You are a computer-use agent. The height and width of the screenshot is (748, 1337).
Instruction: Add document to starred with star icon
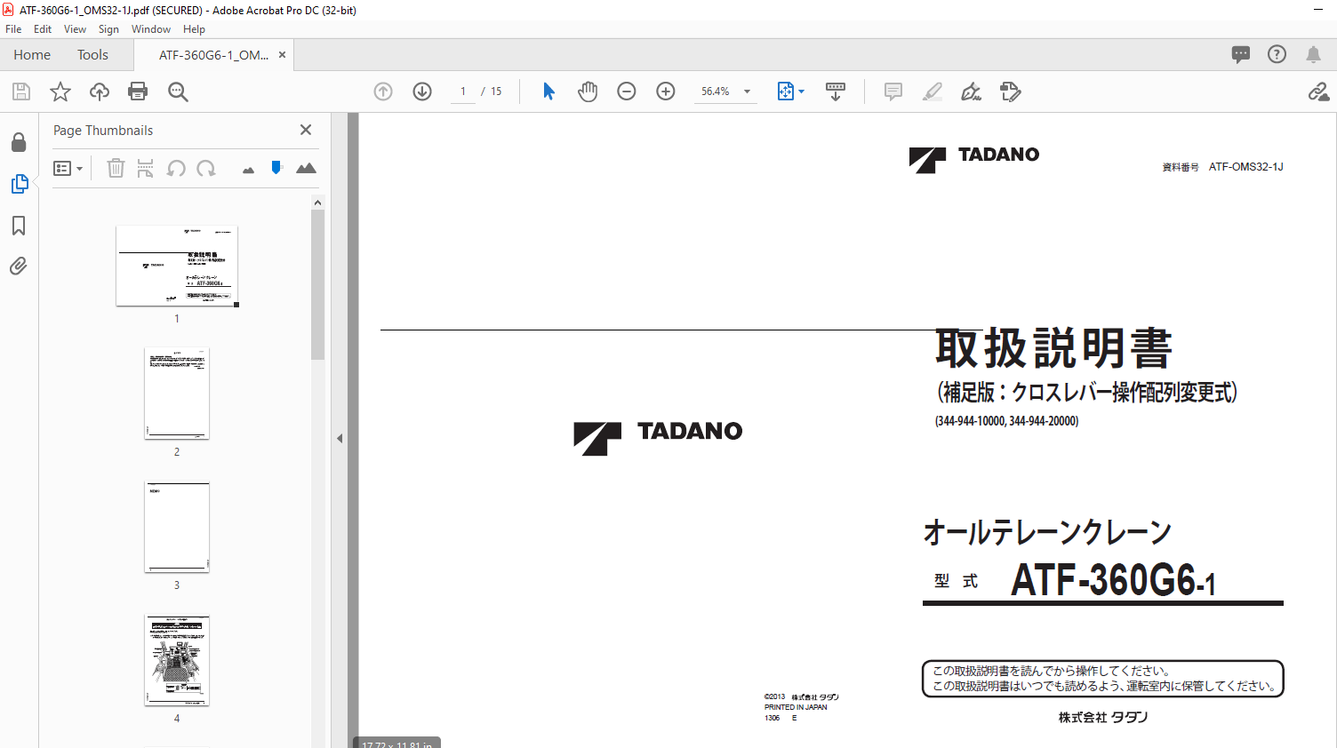(60, 92)
